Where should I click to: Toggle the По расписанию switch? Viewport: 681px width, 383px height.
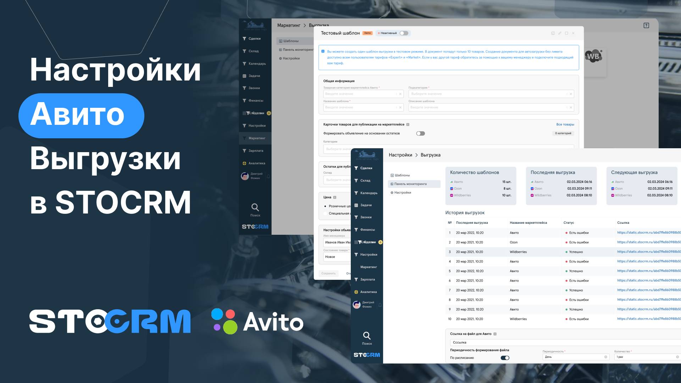pos(505,358)
